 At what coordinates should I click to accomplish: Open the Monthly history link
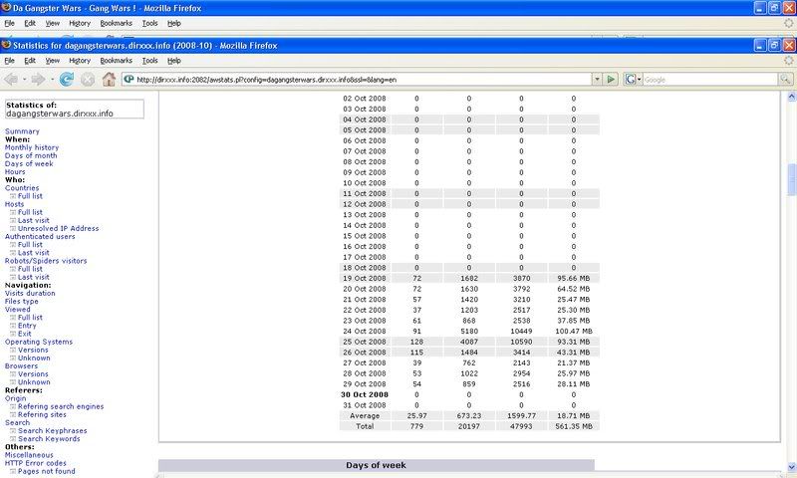tap(32, 147)
